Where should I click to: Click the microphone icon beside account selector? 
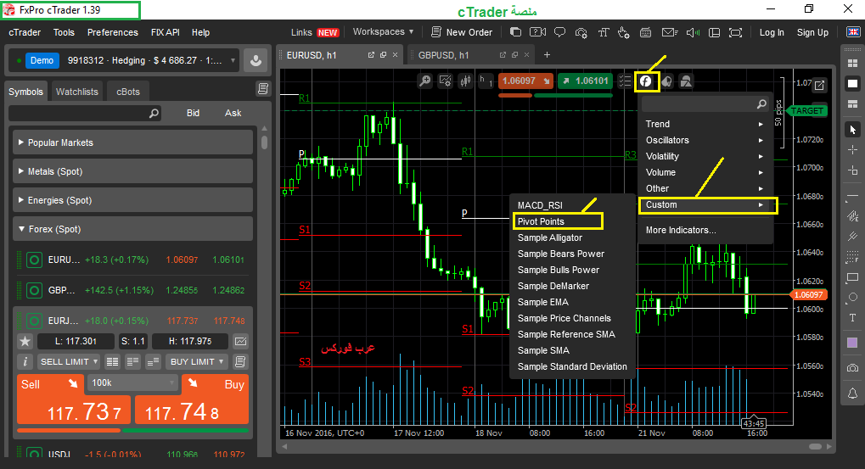pos(256,60)
